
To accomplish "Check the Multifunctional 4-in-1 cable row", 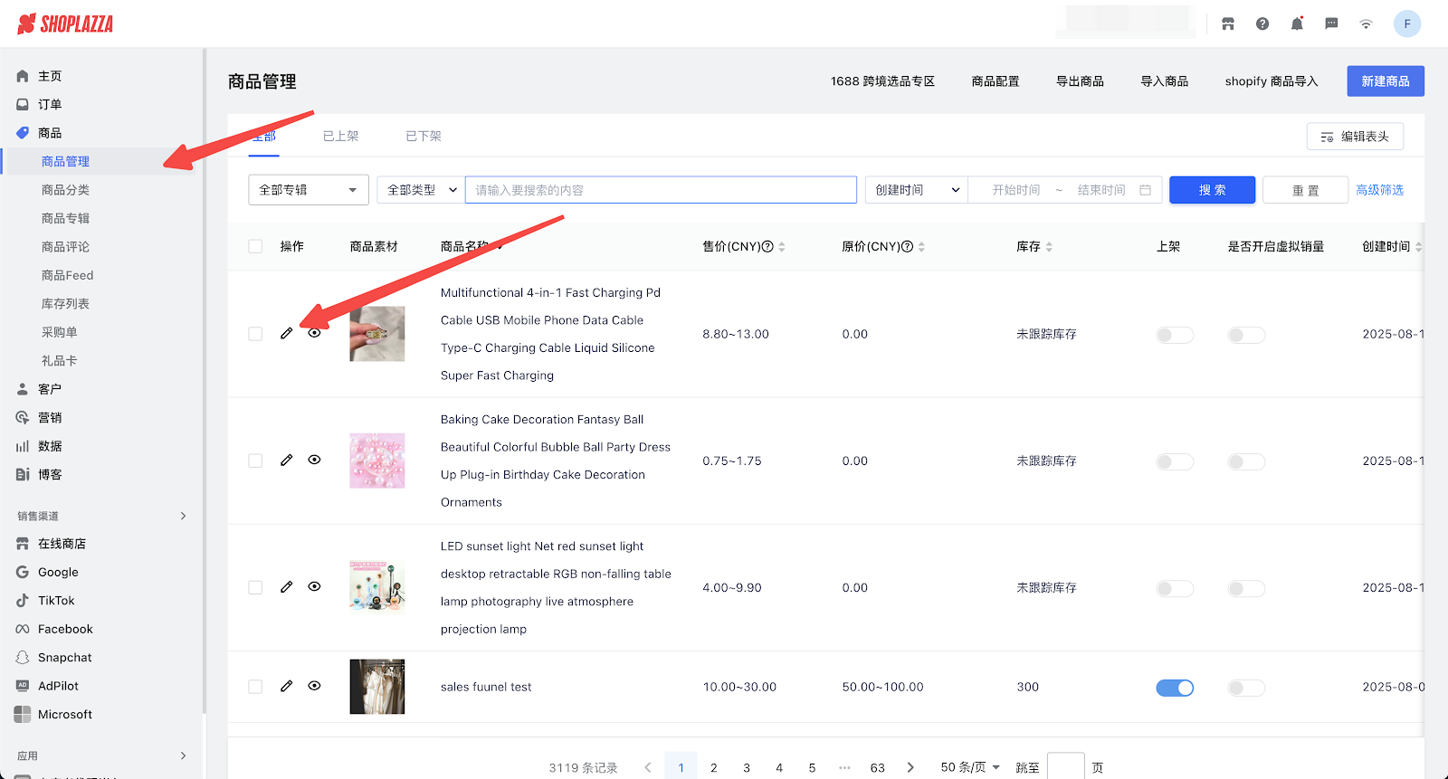I will pyautogui.click(x=255, y=334).
